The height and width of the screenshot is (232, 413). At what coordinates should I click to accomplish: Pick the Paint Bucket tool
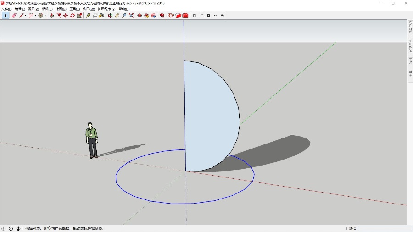[x=101, y=15]
